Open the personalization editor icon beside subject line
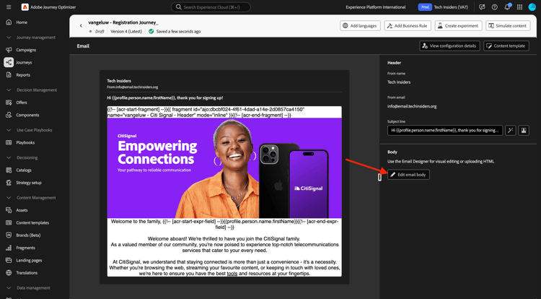The image size is (541, 299). [x=524, y=130]
